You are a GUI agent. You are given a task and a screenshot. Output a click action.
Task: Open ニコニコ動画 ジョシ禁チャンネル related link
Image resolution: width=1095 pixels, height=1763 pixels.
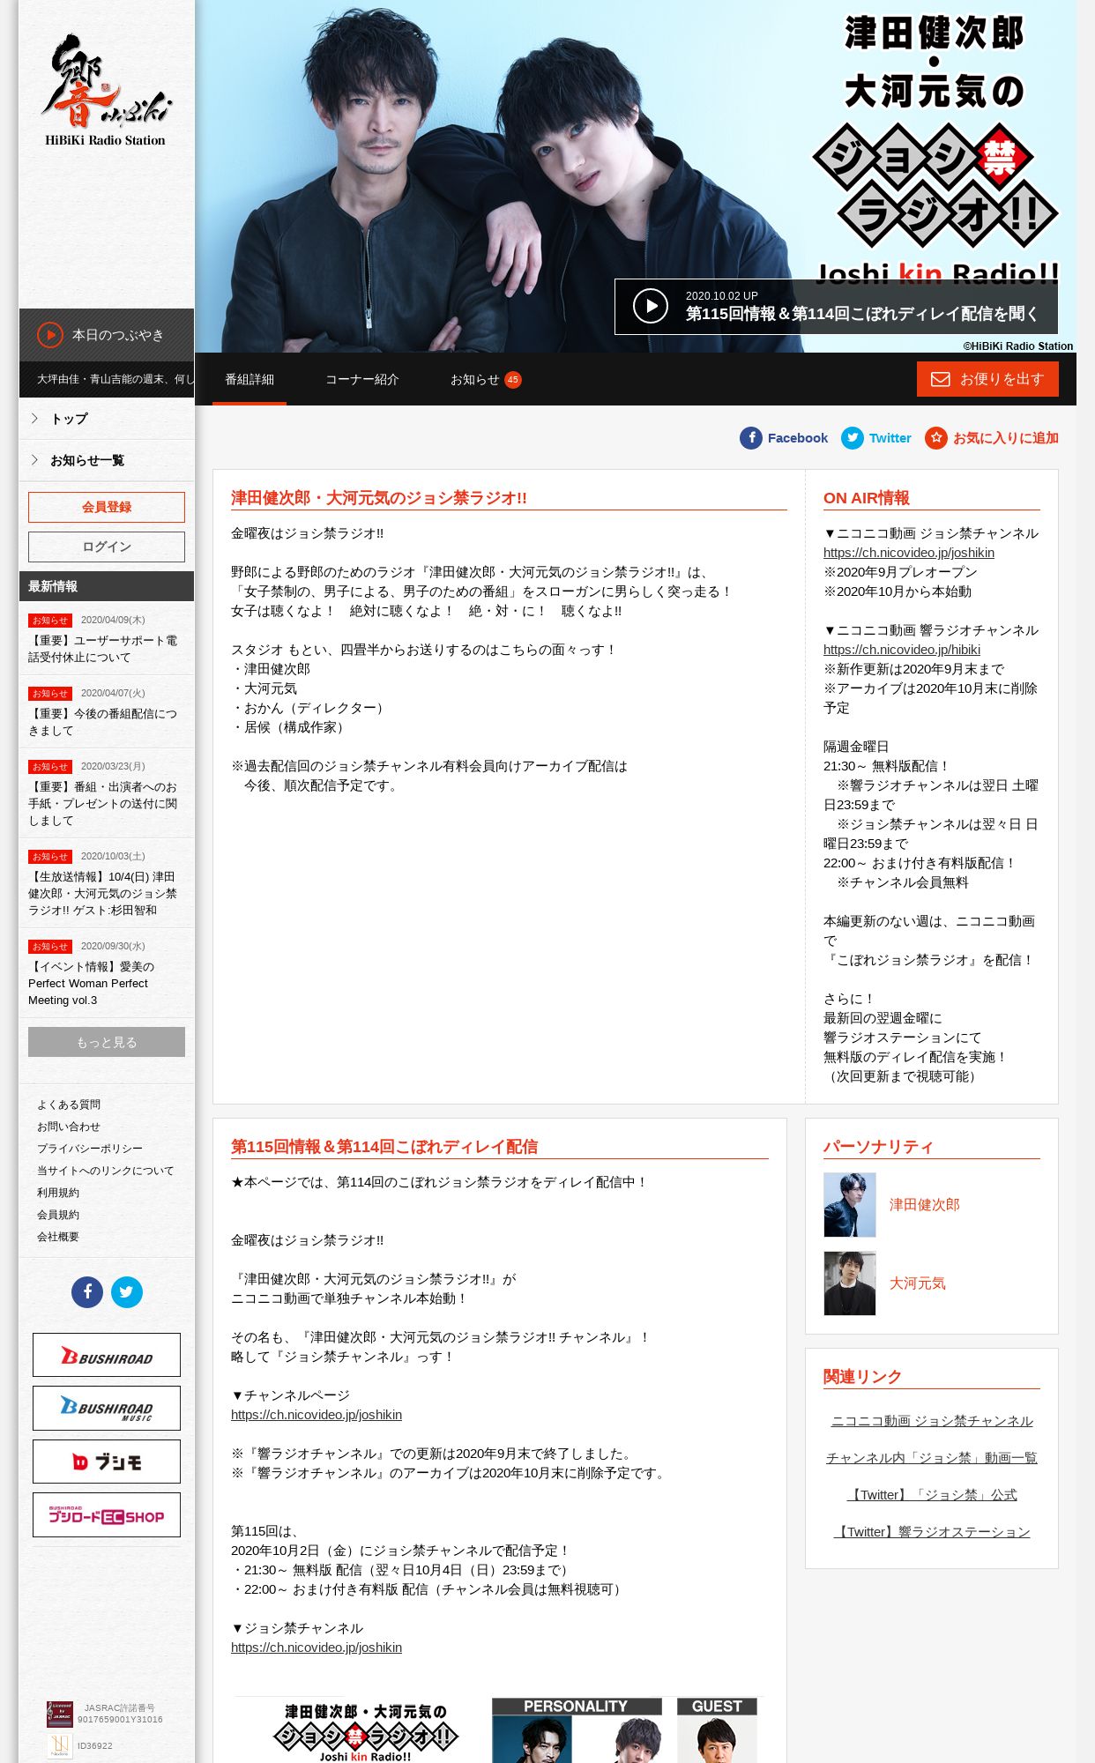pos(932,1421)
